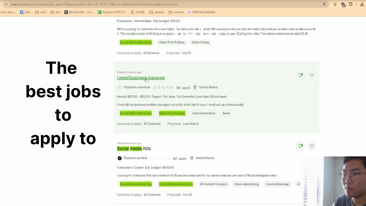Open the browser downloads icon
Viewport: 366px width, 206px height.
(x=362, y=4)
